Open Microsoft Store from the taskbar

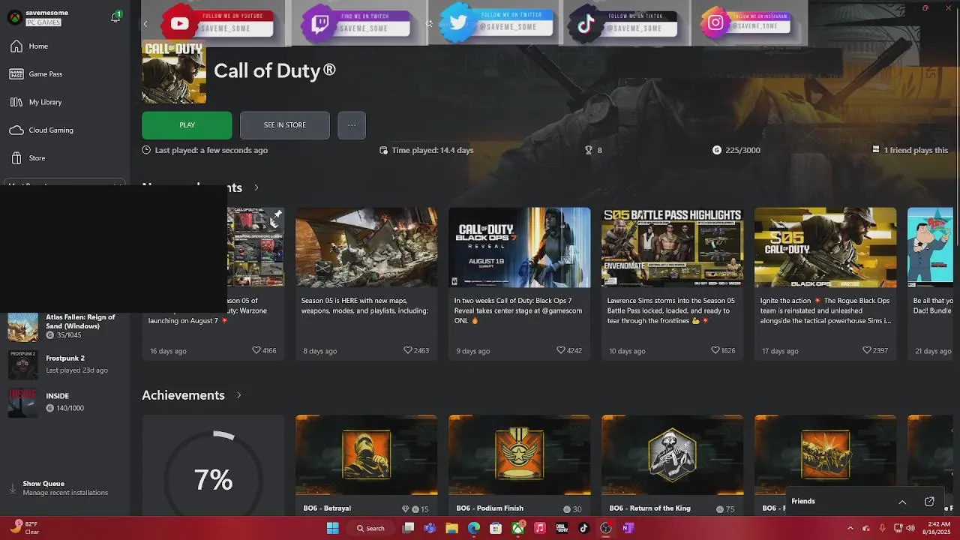(496, 528)
